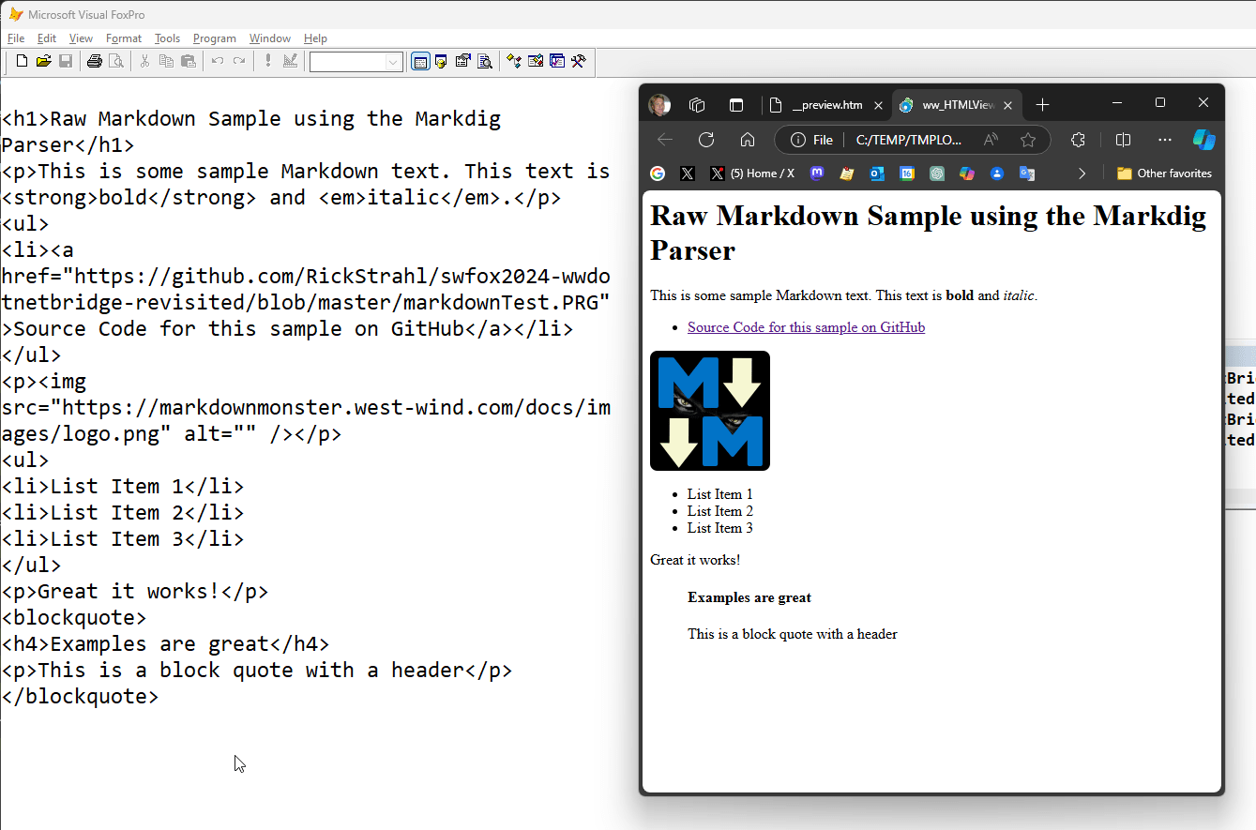This screenshot has height=830, width=1256.
Task: Expand the favorites bar overflow chevron
Action: tap(1082, 174)
